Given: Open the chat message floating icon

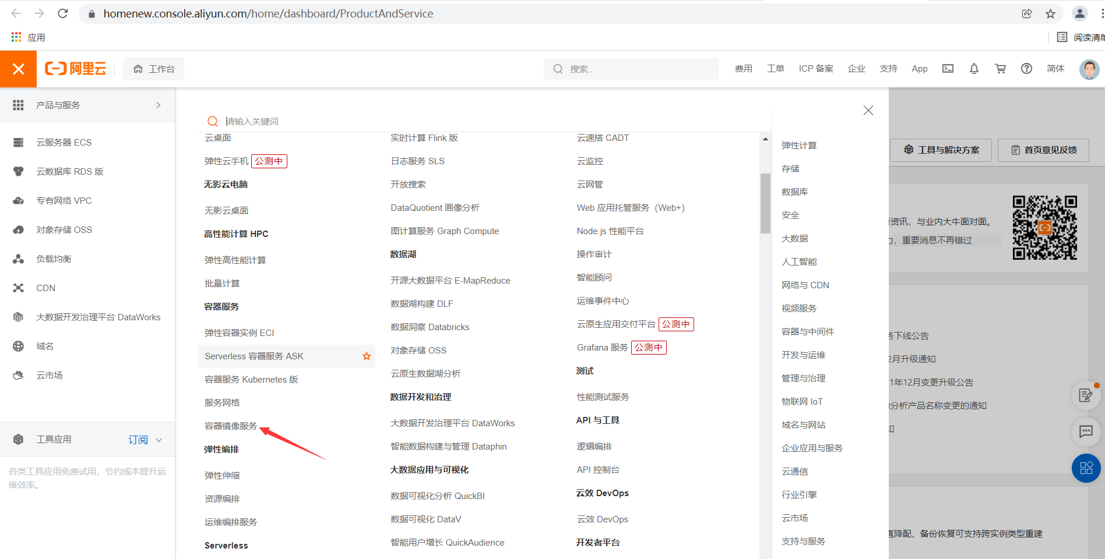Looking at the screenshot, I should tap(1086, 431).
